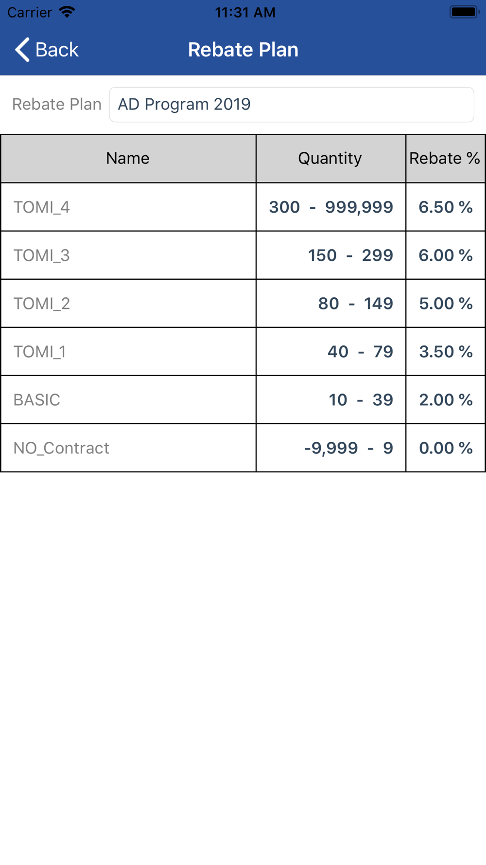Viewport: 486px width, 865px height.
Task: Tap the 3.50 % rebate cell
Action: pos(445,351)
